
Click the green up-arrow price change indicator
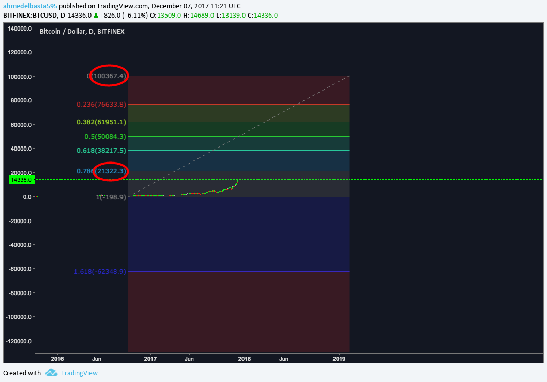(x=96, y=16)
